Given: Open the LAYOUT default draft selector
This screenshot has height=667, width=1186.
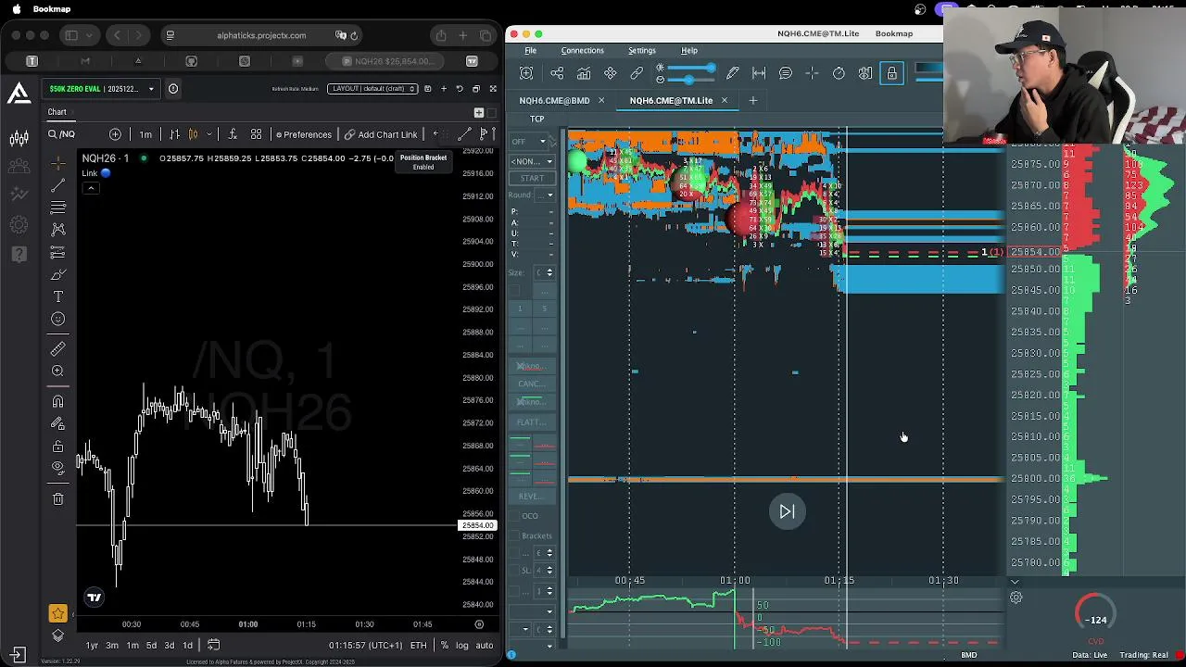Looking at the screenshot, I should coord(372,89).
